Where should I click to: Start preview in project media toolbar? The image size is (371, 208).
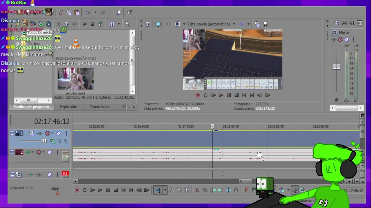point(85,24)
